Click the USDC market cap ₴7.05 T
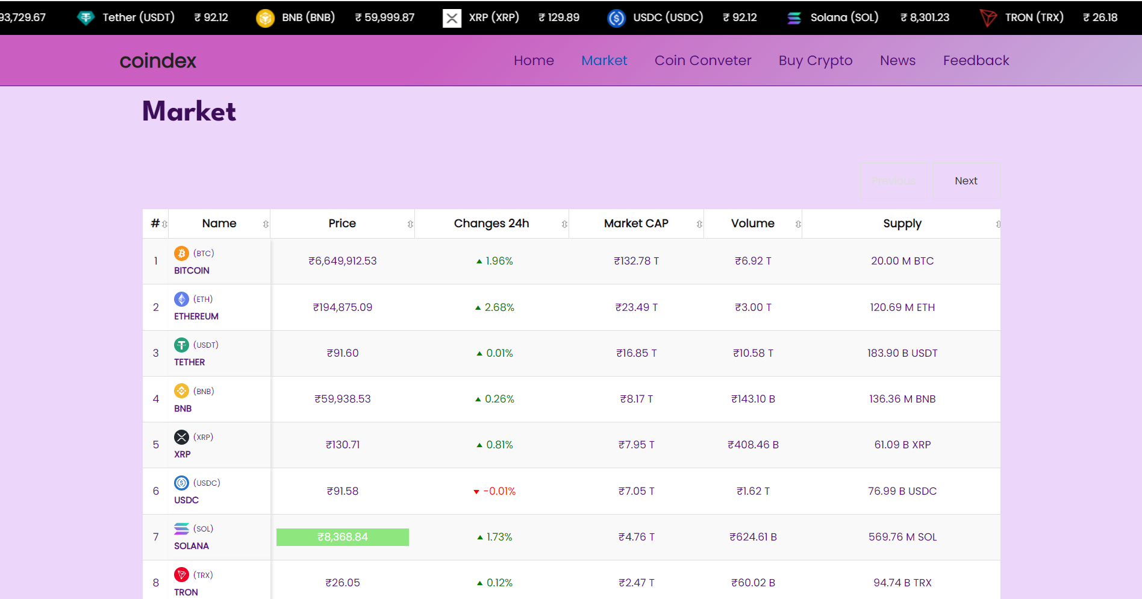The image size is (1142, 599). 637,491
